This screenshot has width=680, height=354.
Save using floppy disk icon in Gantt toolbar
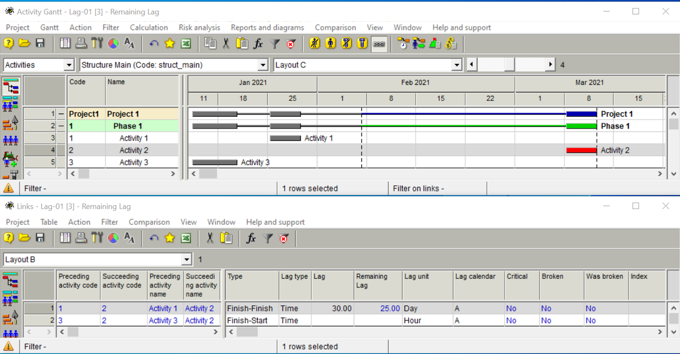[40, 44]
